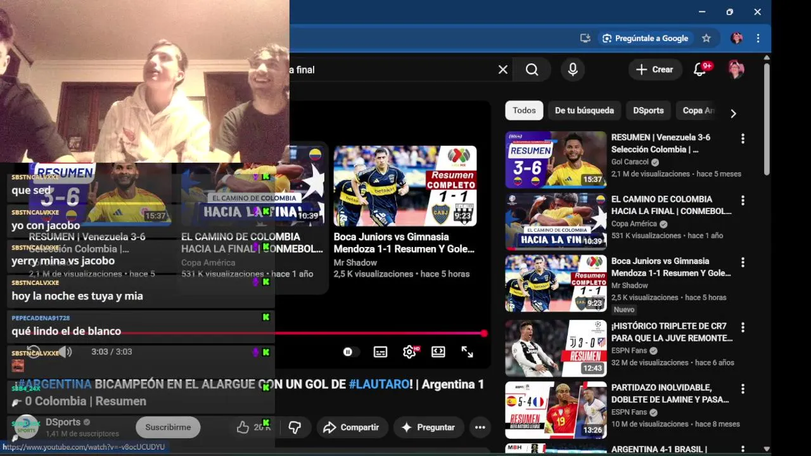Open DSports channel name below video
Image resolution: width=811 pixels, height=456 pixels.
[63, 422]
